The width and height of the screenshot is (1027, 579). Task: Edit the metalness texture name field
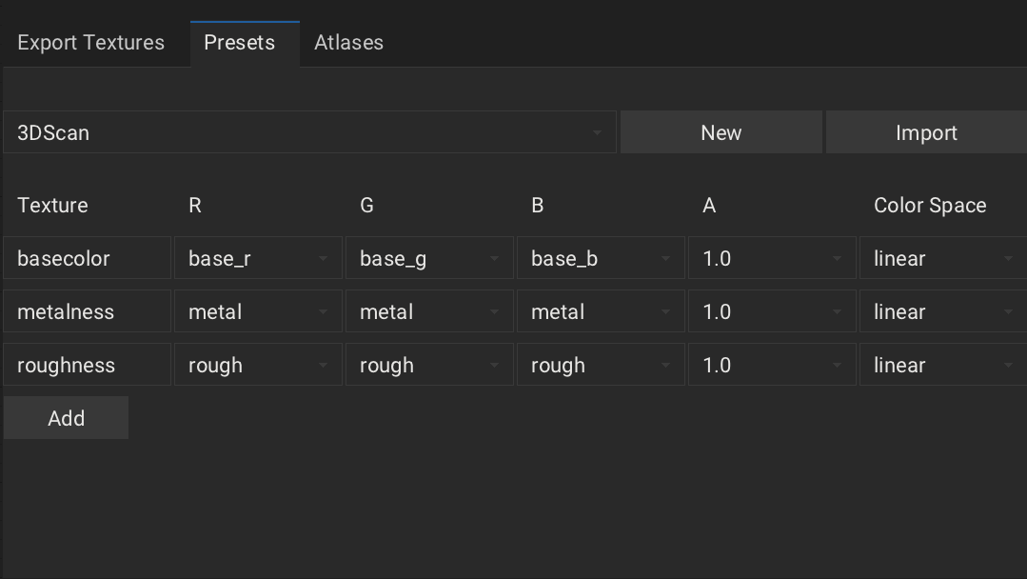pos(87,312)
